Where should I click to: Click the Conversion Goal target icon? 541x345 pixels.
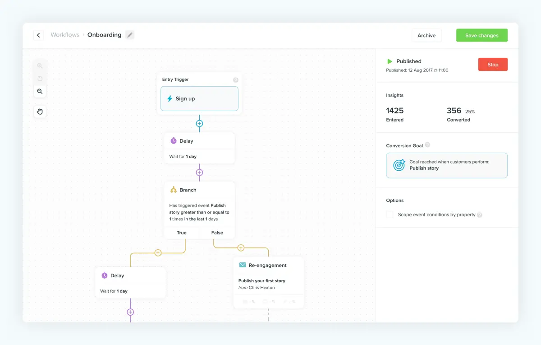[399, 165]
